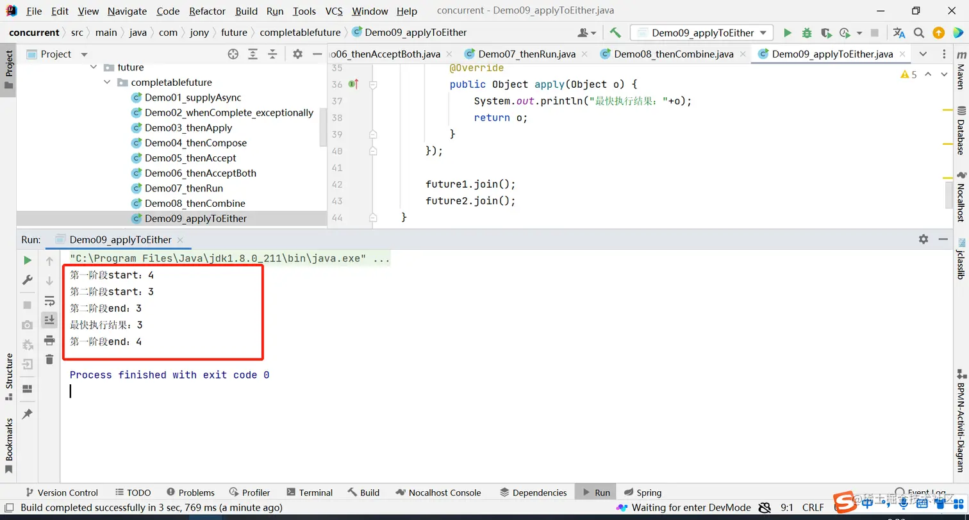Pin the Run tab with pin icon

pyautogui.click(x=28, y=414)
